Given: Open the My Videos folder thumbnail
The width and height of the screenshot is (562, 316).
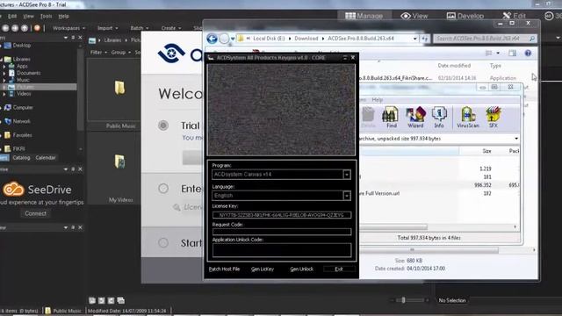Looking at the screenshot, I should click(119, 162).
